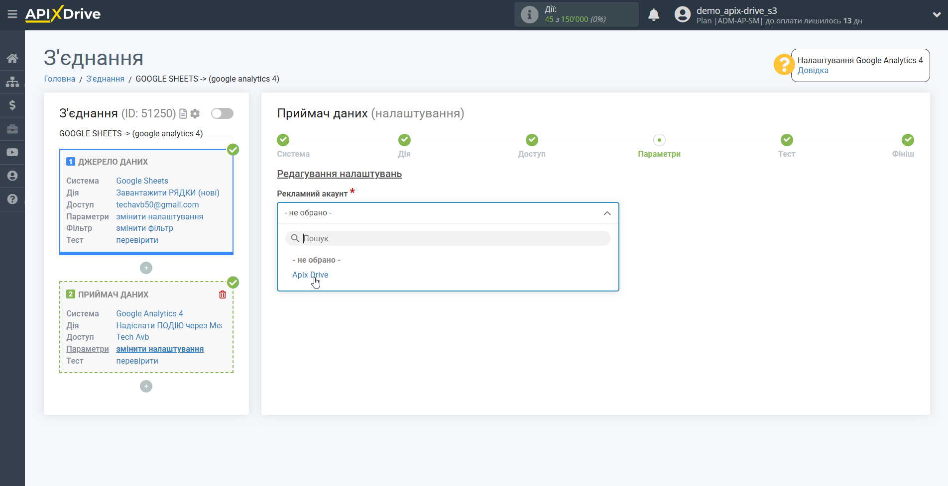Screen dimensions: 948x486
Task: Open the Google Analytics 4 system link
Action: 149,314
